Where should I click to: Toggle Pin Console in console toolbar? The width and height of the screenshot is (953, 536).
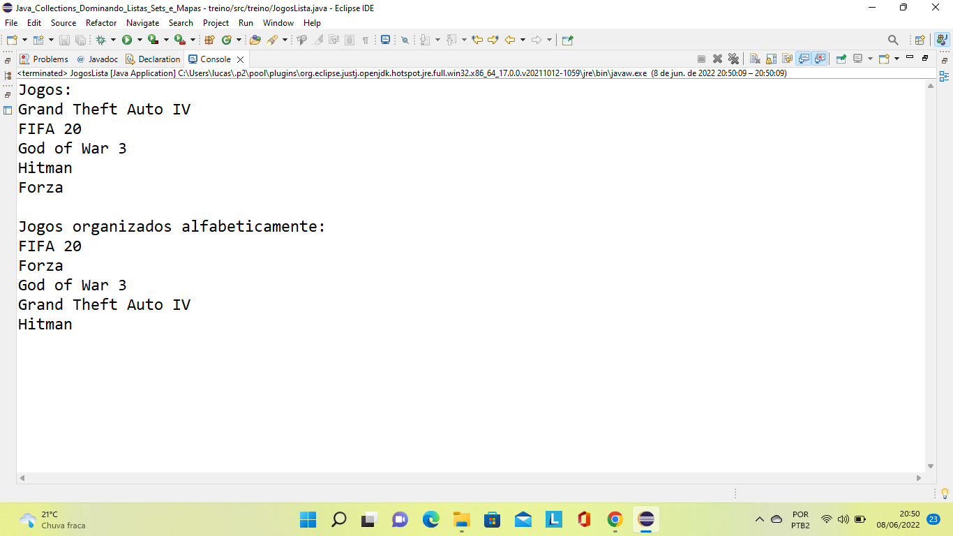(x=841, y=59)
